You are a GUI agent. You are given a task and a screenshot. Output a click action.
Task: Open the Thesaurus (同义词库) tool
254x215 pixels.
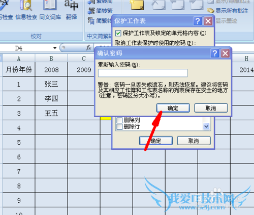pos(50,10)
